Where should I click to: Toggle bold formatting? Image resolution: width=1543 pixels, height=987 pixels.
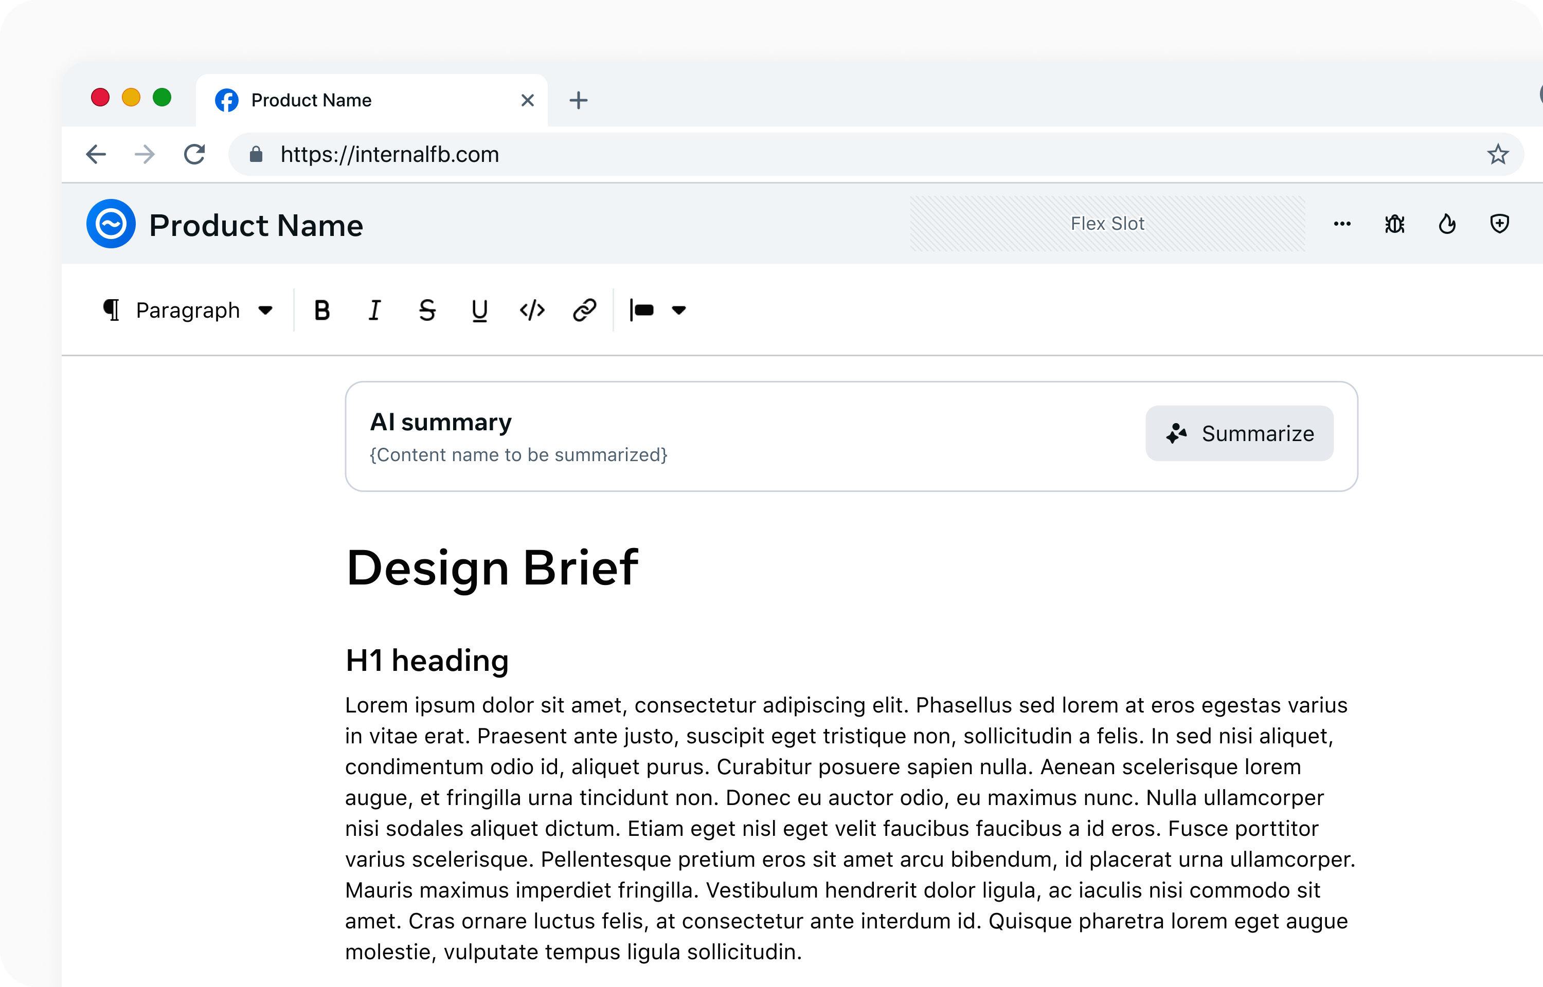322,310
